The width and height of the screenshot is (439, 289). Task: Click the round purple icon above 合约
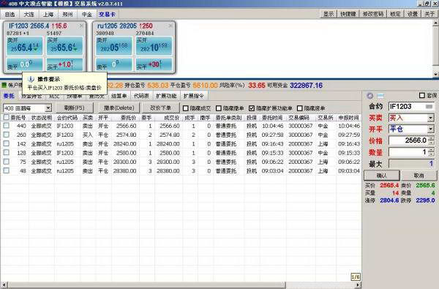click(x=369, y=96)
